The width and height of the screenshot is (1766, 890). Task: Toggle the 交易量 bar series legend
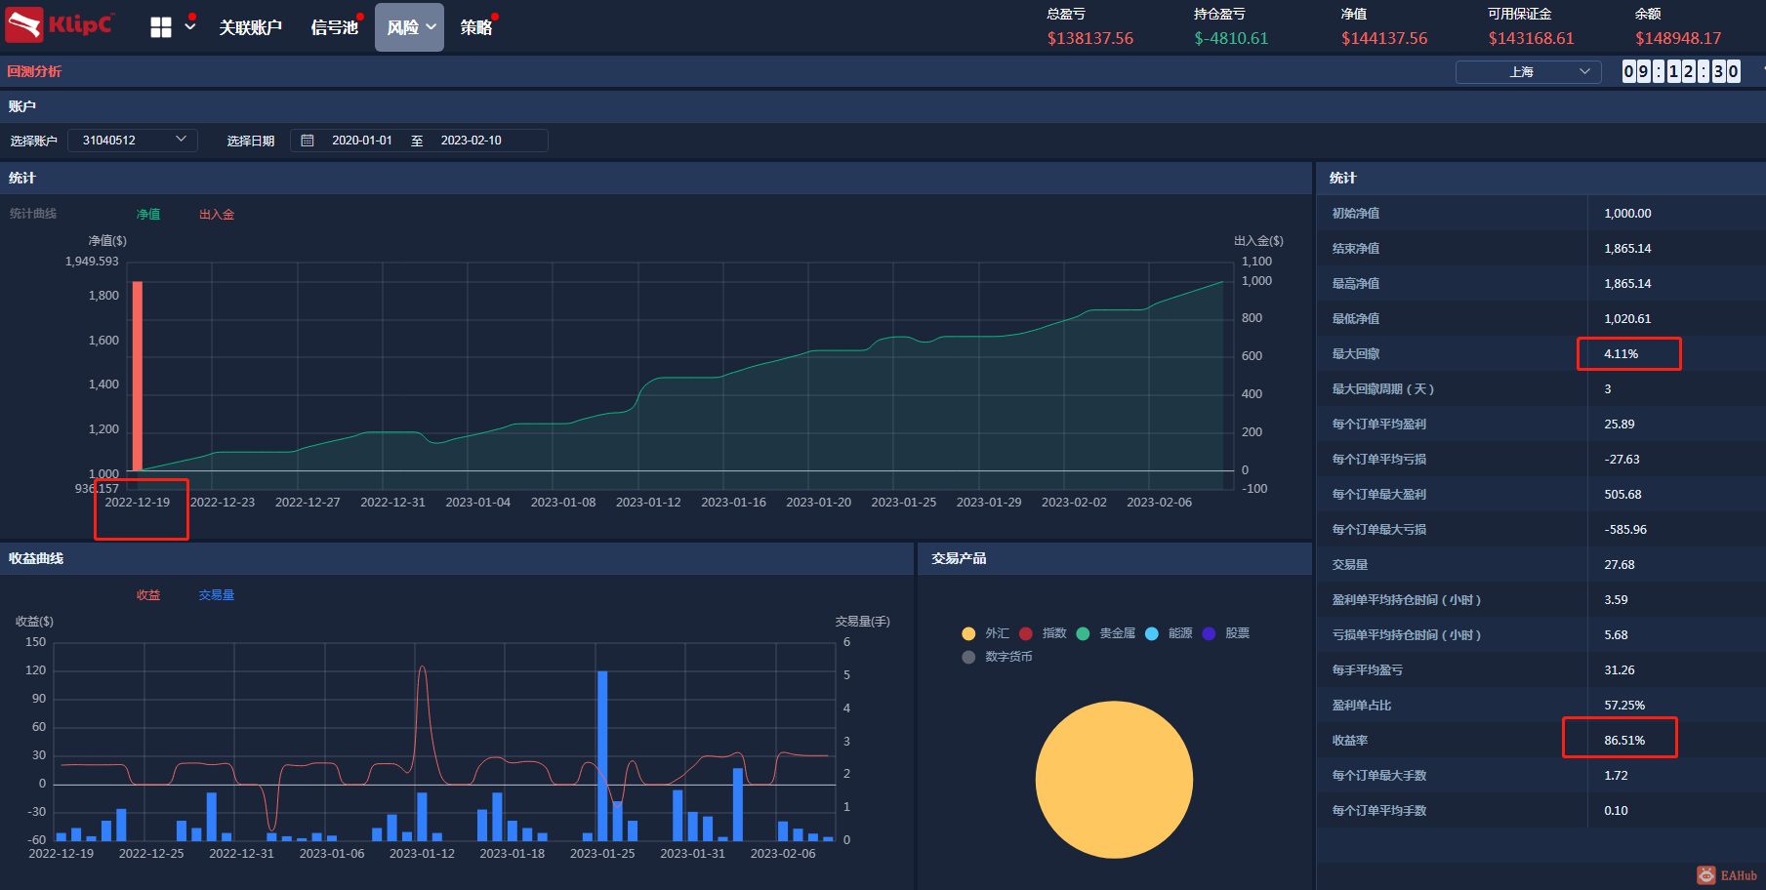tap(217, 594)
